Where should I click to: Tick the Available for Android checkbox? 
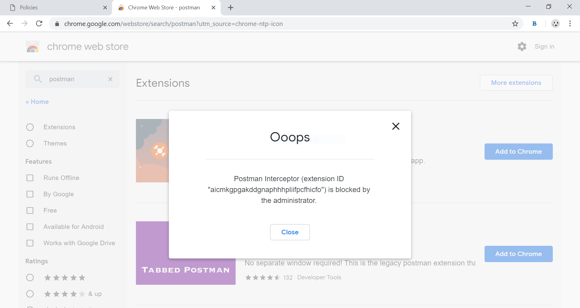click(x=30, y=227)
